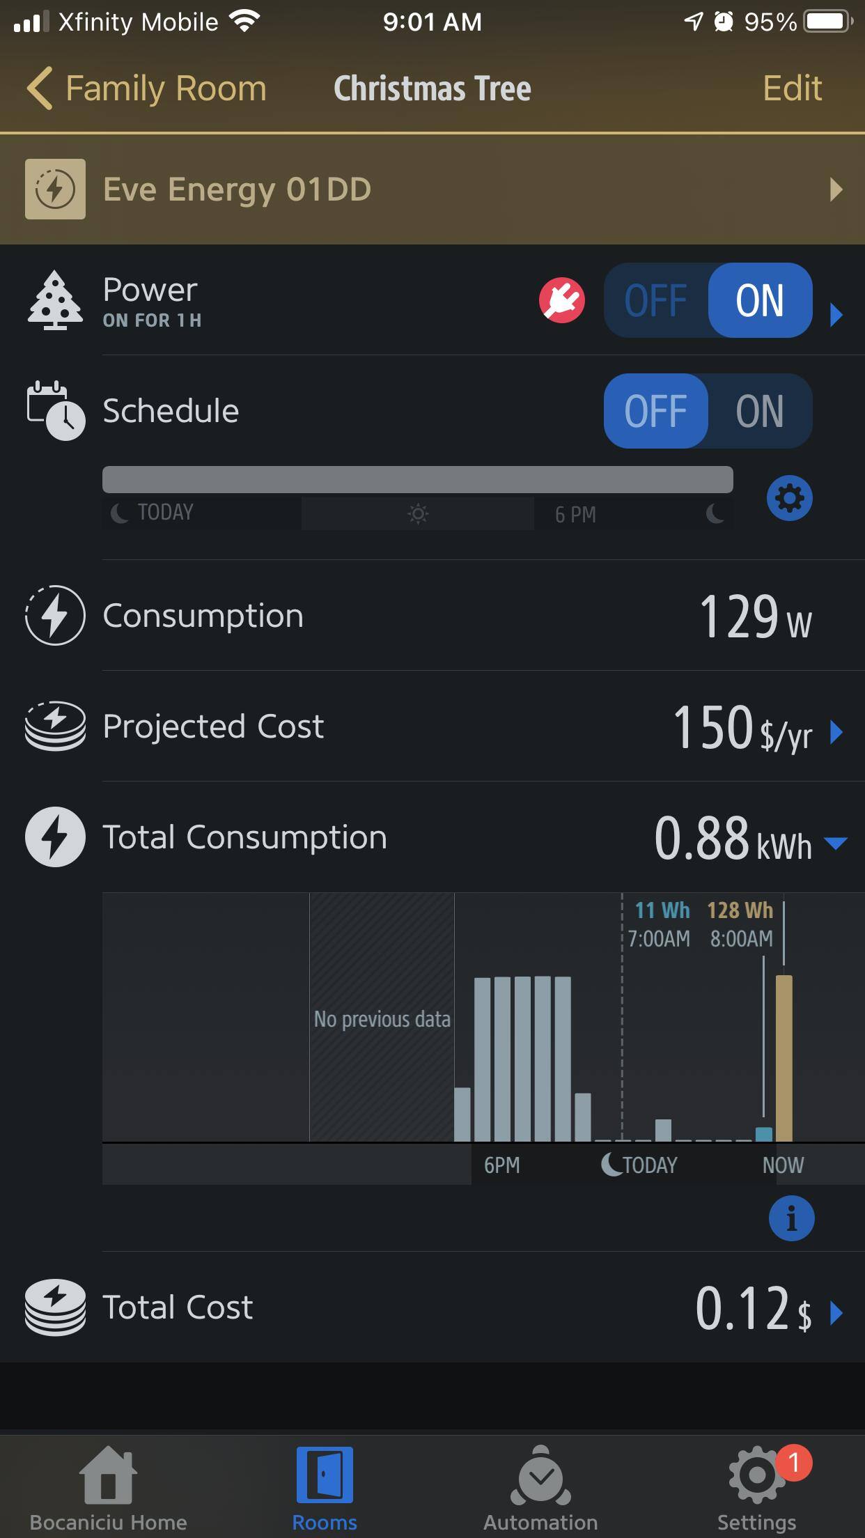Select the 8:00AM tan consumption bar
This screenshot has height=1538, width=865.
784,1057
